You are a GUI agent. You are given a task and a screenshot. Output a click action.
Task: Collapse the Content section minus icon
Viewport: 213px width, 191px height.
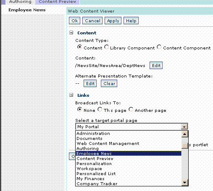click(x=71, y=33)
